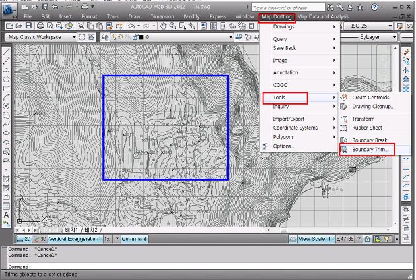
Task: Click the Workspace Settings gear icon
Action: (82, 37)
